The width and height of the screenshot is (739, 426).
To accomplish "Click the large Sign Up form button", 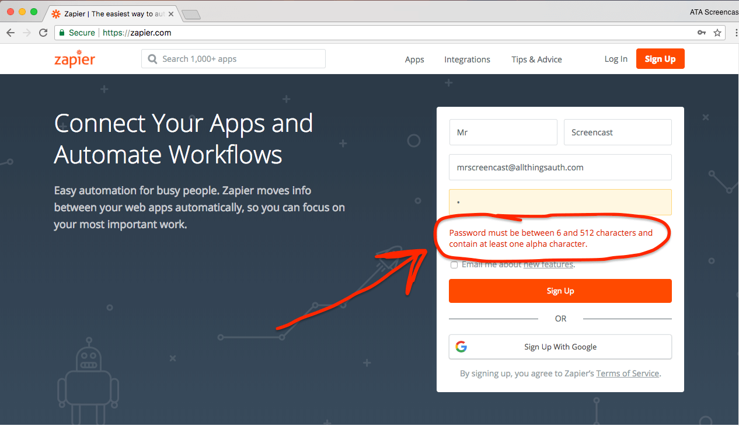I will (x=560, y=291).
